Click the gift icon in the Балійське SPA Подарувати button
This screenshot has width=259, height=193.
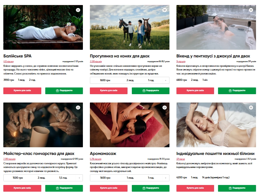click(57, 90)
